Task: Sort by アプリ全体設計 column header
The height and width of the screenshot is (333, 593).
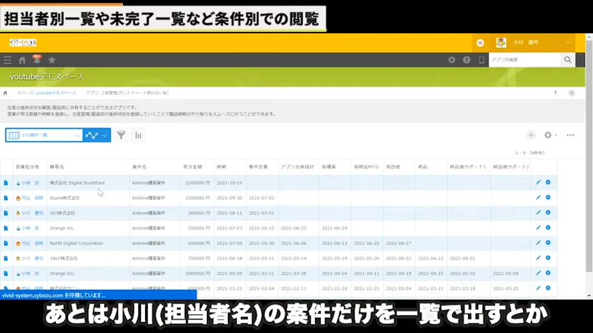Action: click(x=297, y=166)
